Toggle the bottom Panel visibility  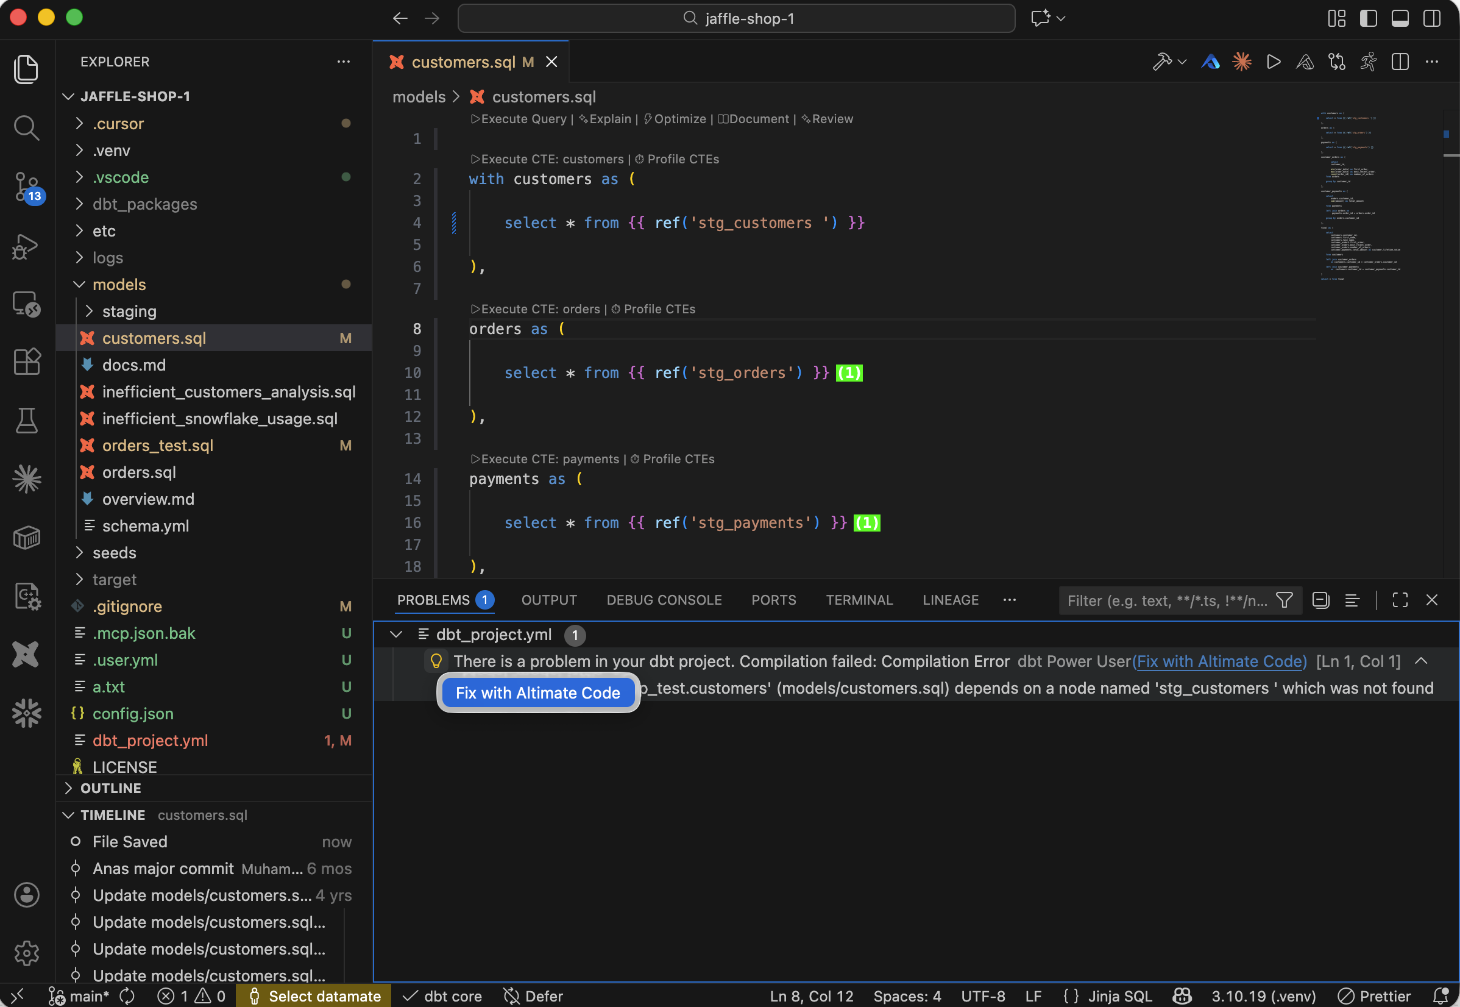tap(1400, 18)
